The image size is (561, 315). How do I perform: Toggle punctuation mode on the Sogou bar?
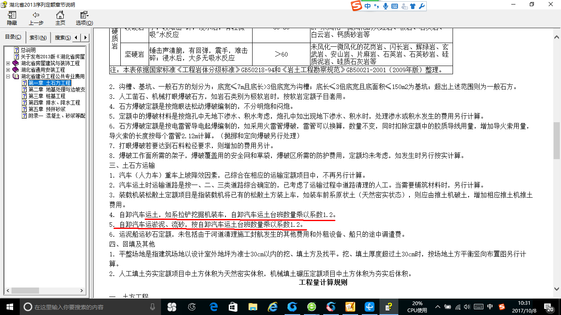376,6
